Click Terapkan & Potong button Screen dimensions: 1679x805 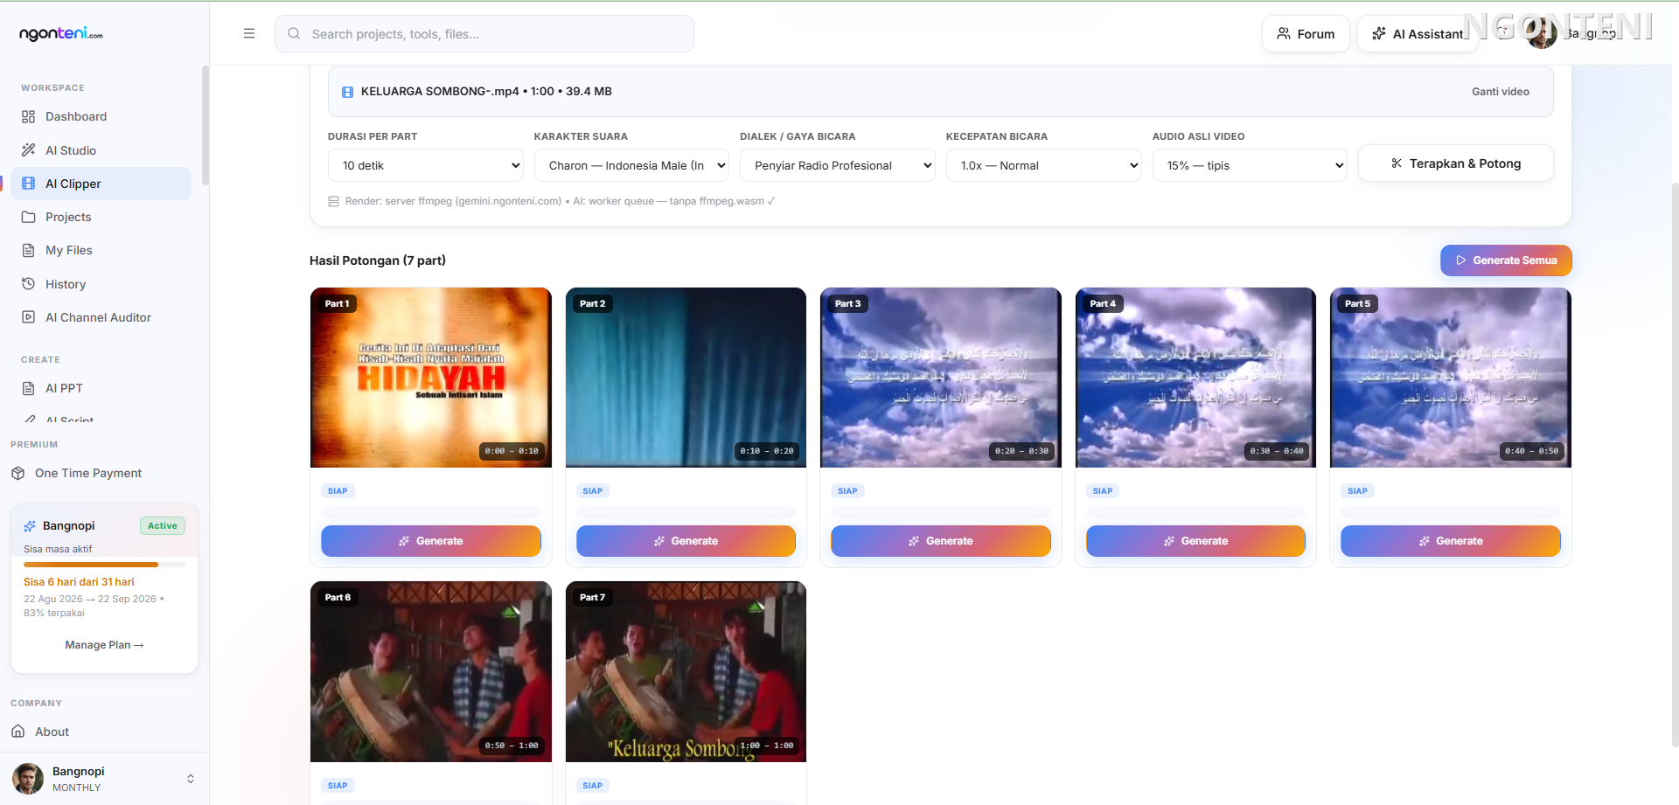coord(1456,163)
